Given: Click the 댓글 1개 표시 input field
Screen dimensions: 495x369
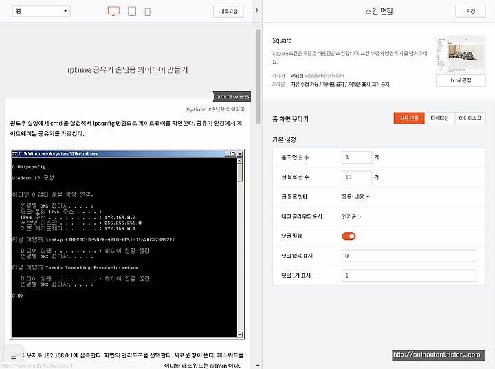Looking at the screenshot, I should (409, 276).
